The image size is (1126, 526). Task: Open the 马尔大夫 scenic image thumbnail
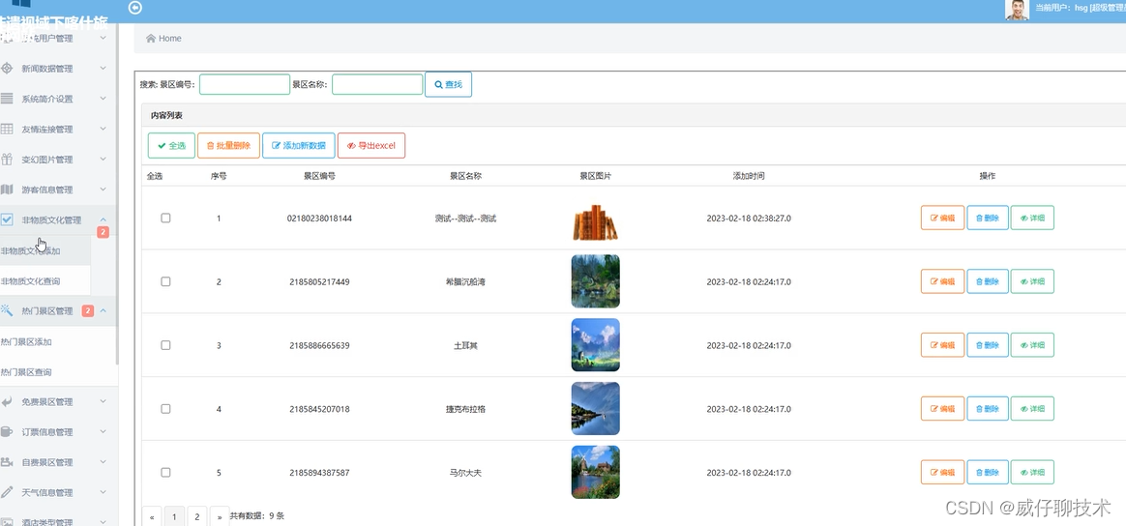[595, 472]
